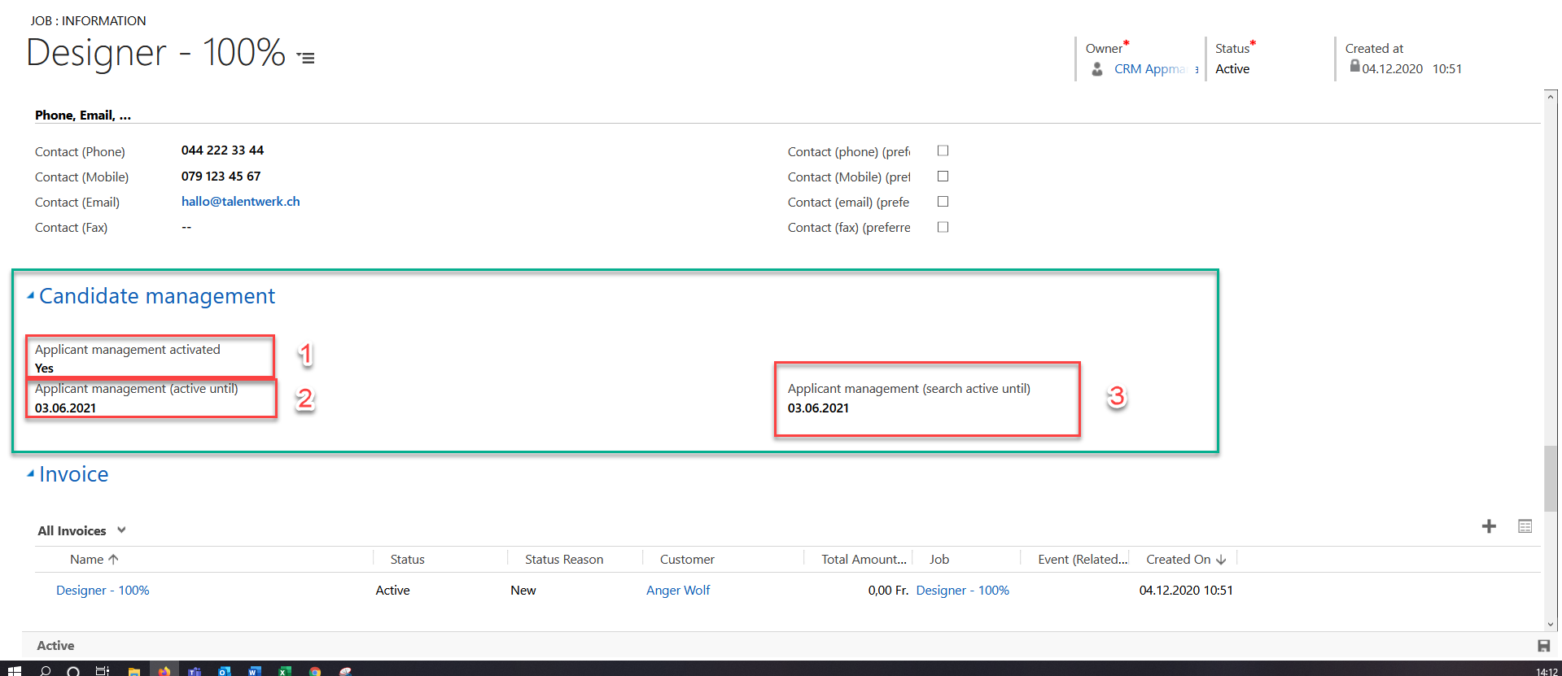
Task: Click the invoice Status Reason cell New
Action: [523, 591]
